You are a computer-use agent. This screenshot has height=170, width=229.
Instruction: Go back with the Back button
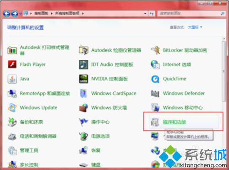click(7, 14)
